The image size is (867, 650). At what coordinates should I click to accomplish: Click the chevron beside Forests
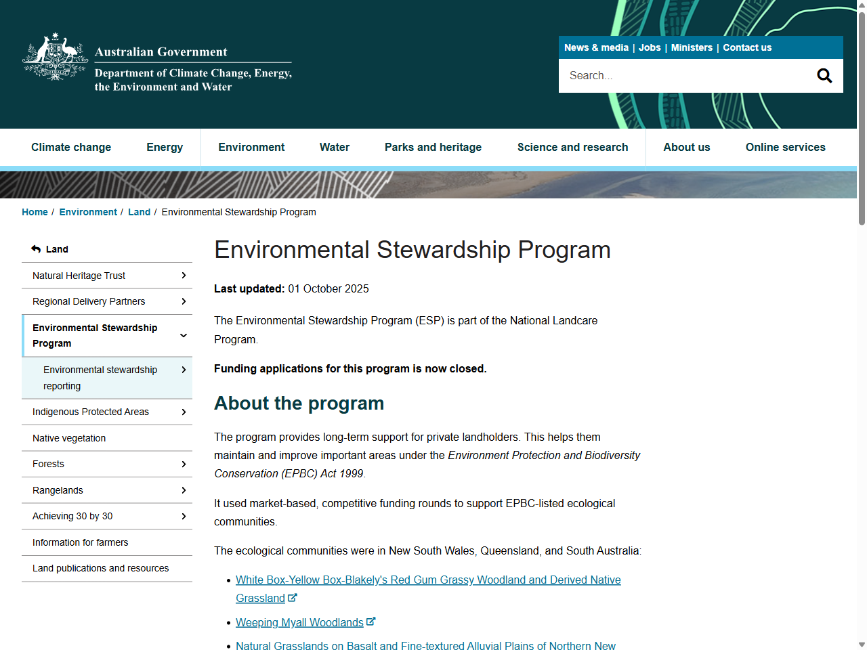pos(184,464)
